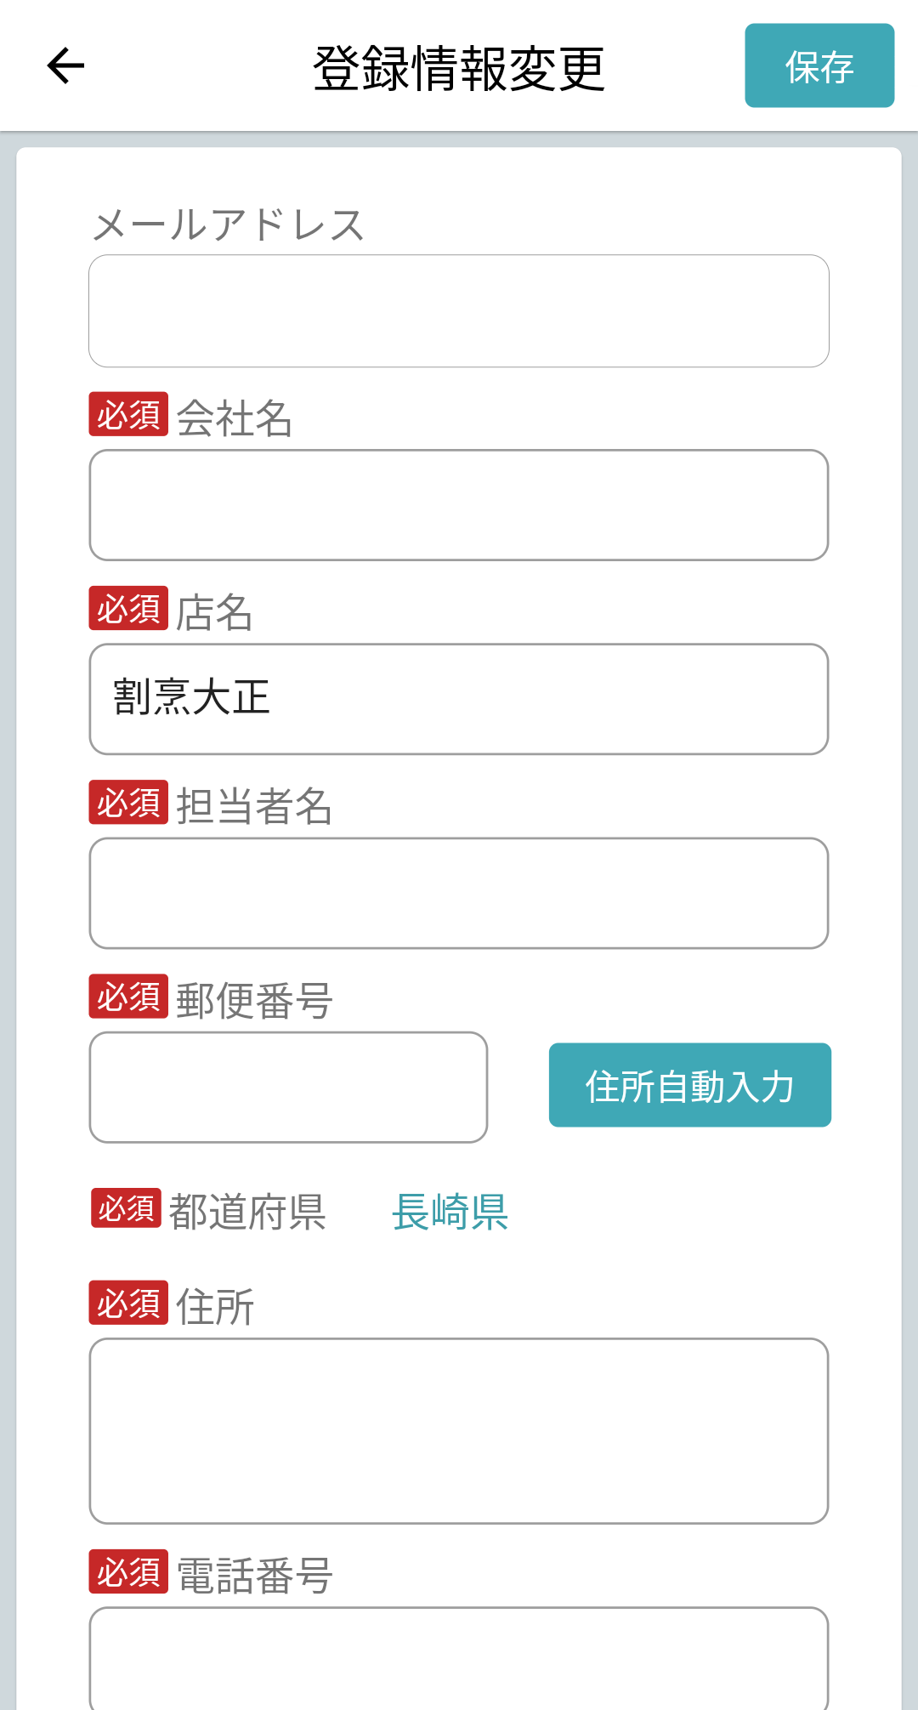Click the 会社名 label text
The height and width of the screenshot is (1710, 918).
click(x=235, y=418)
